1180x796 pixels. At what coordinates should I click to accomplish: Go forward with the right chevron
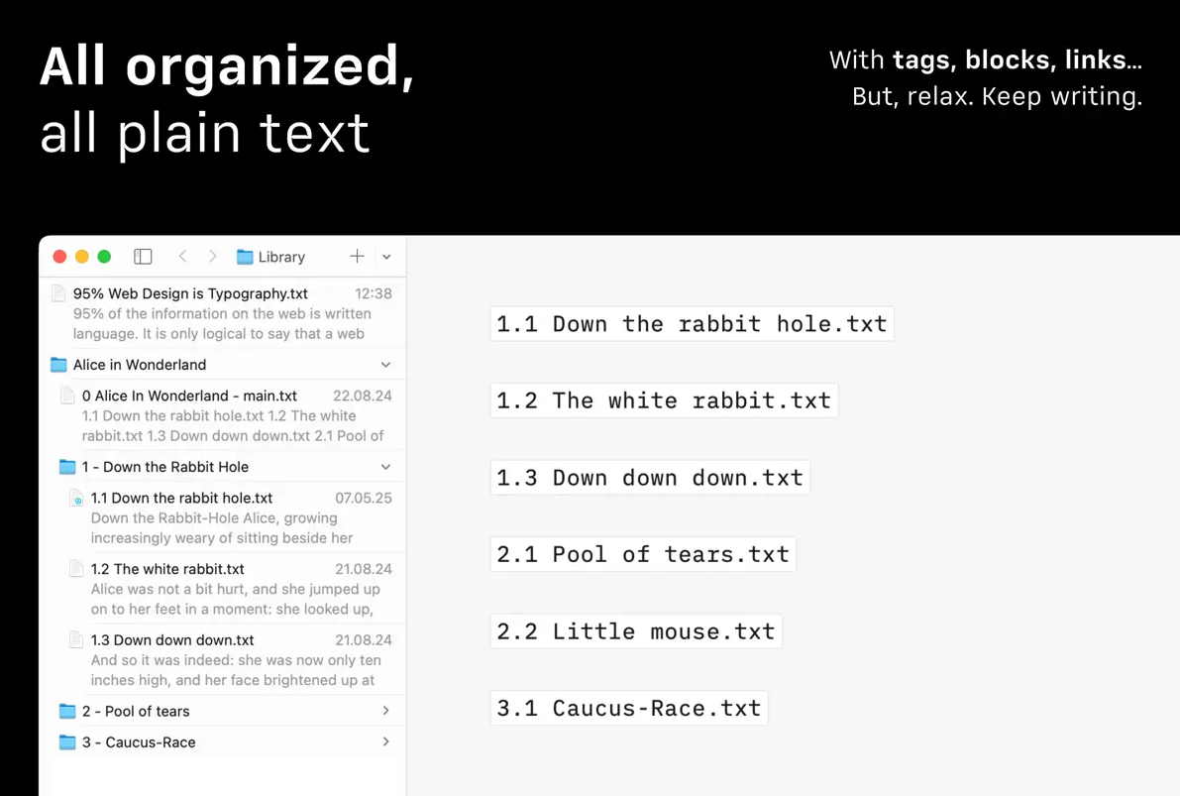pyautogui.click(x=213, y=257)
